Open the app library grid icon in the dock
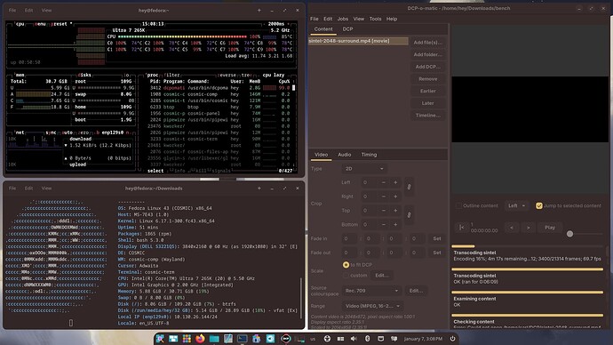 click(187, 339)
